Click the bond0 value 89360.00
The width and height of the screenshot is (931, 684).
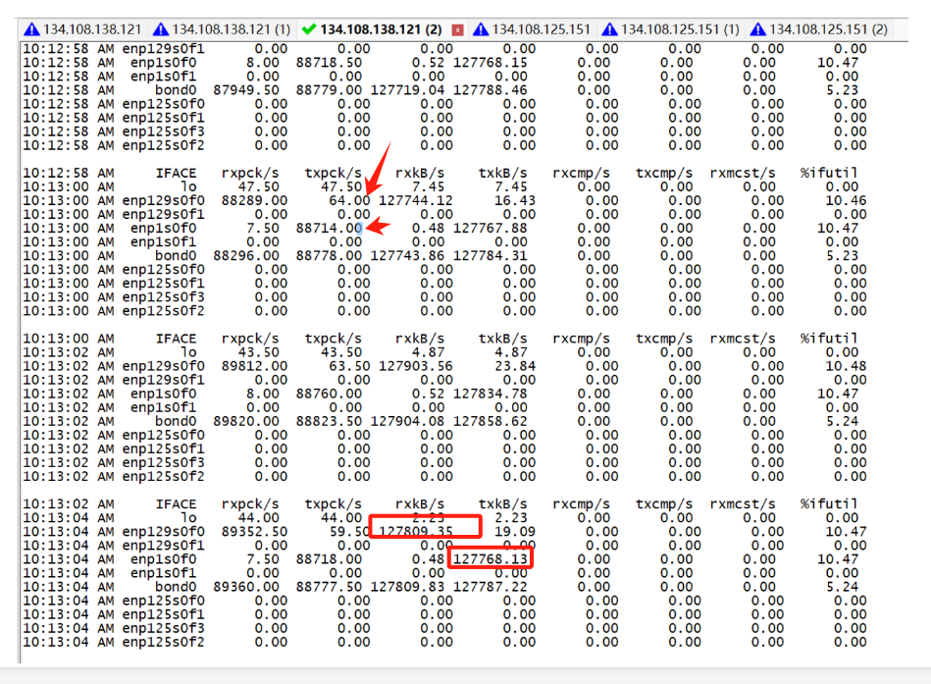[246, 587]
